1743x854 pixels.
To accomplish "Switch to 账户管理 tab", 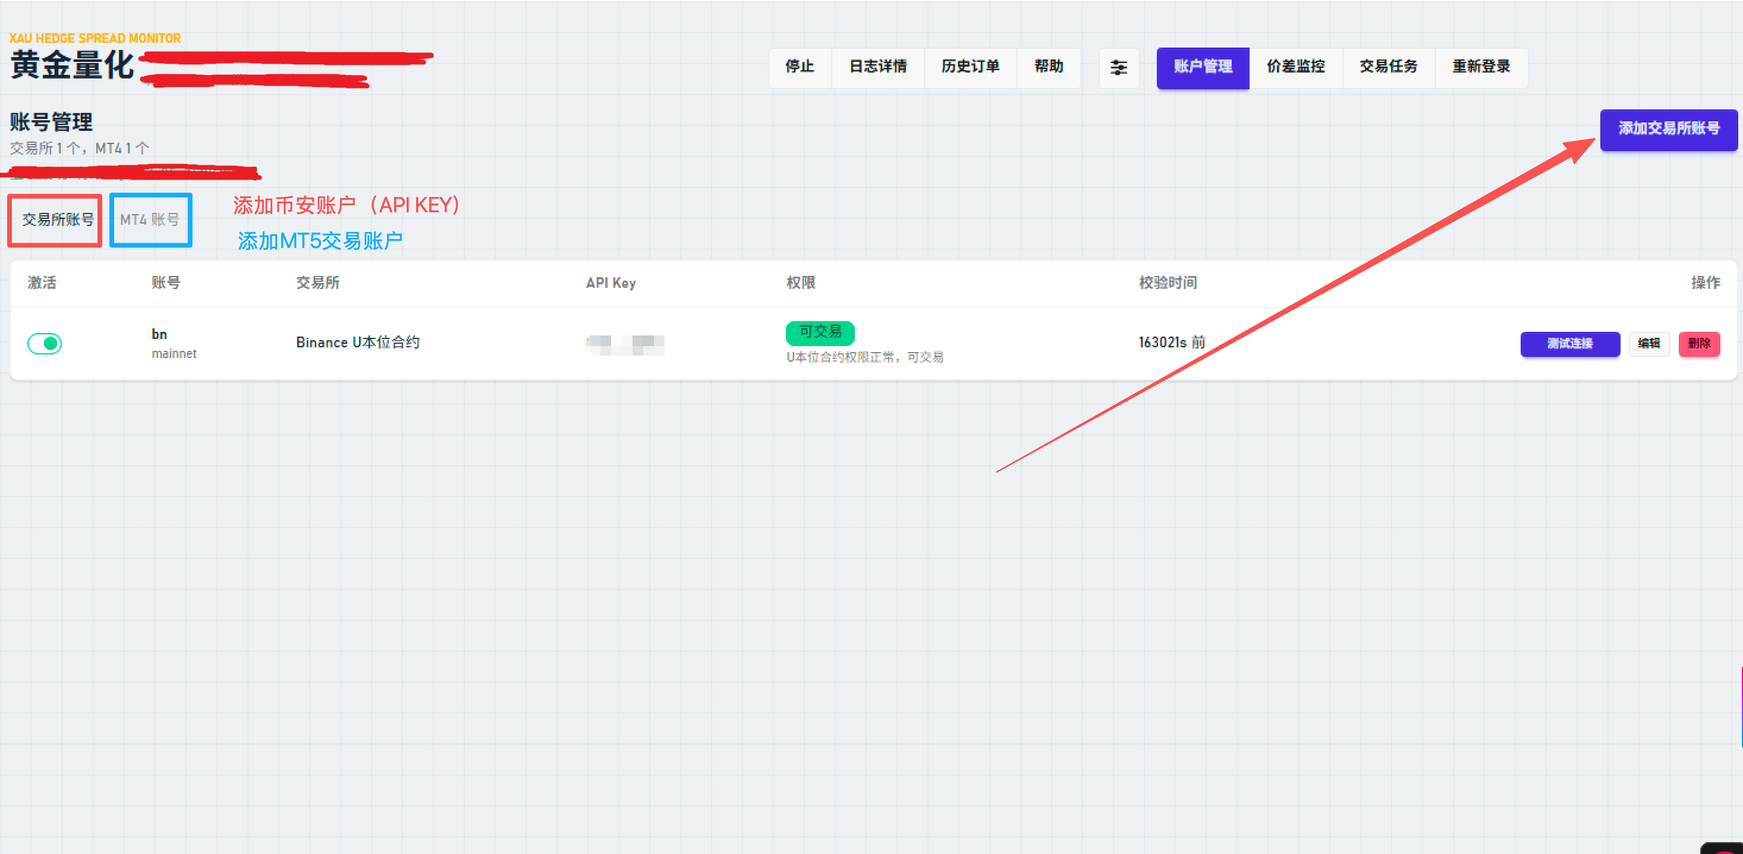I will (x=1203, y=68).
